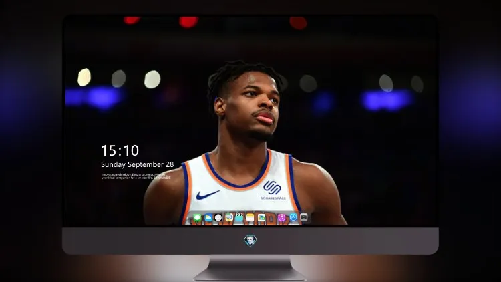
Task: Click the small tagline under the date
Action: click(x=136, y=176)
